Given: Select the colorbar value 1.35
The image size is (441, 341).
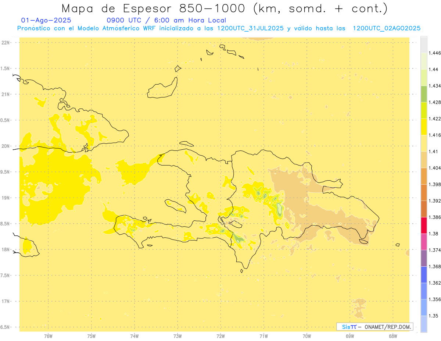Looking at the screenshot, I should (434, 316).
